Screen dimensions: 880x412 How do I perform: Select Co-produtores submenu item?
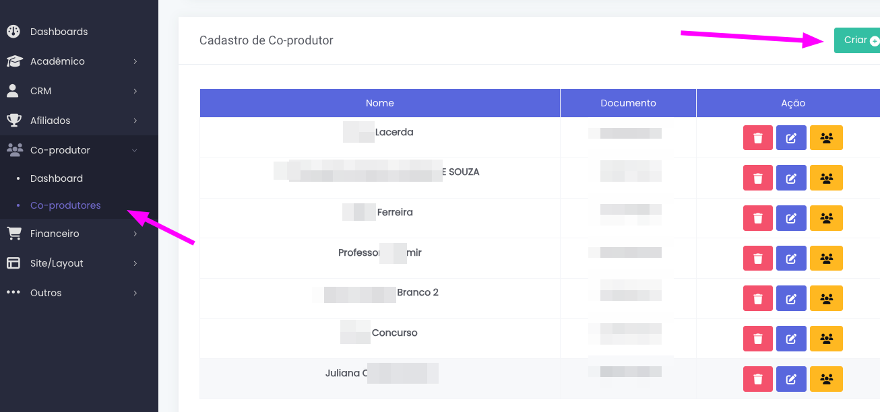pyautogui.click(x=65, y=205)
